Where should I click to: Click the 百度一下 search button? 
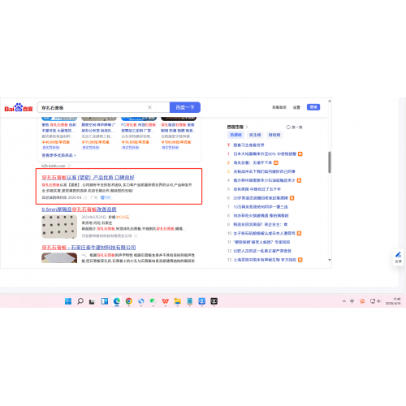[185, 107]
